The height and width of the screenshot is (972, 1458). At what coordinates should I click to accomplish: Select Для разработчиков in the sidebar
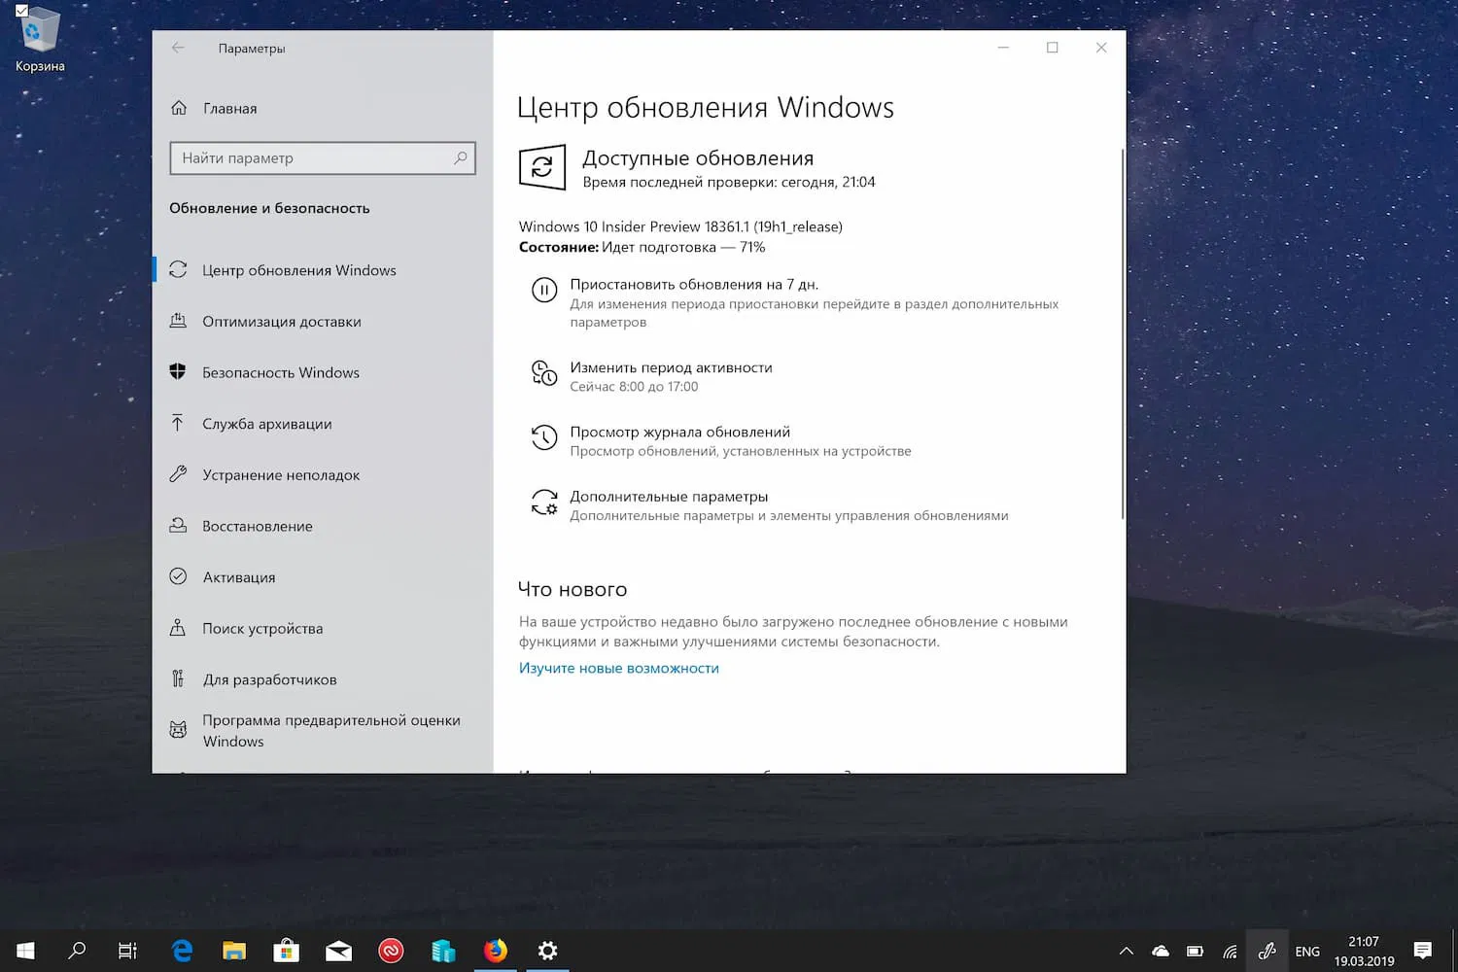(269, 678)
